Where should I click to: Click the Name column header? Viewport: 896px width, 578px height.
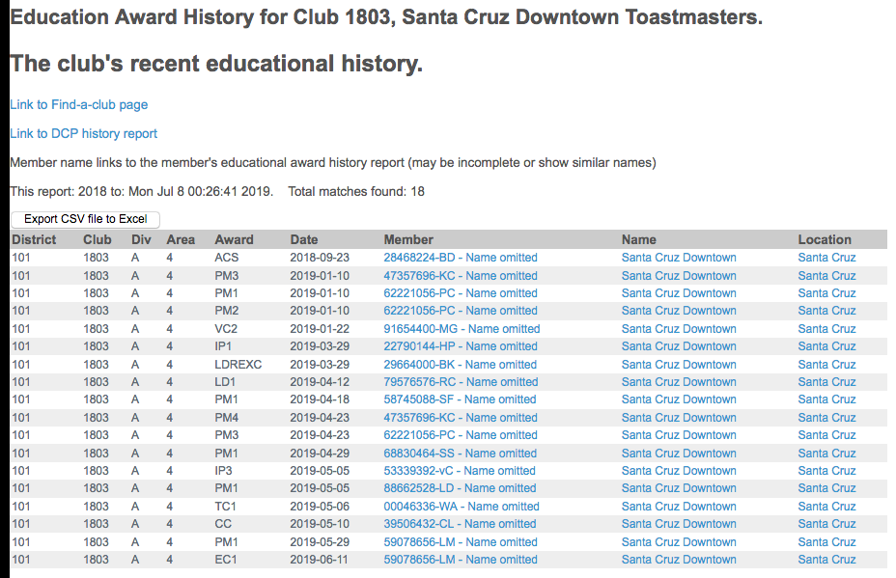[639, 240]
